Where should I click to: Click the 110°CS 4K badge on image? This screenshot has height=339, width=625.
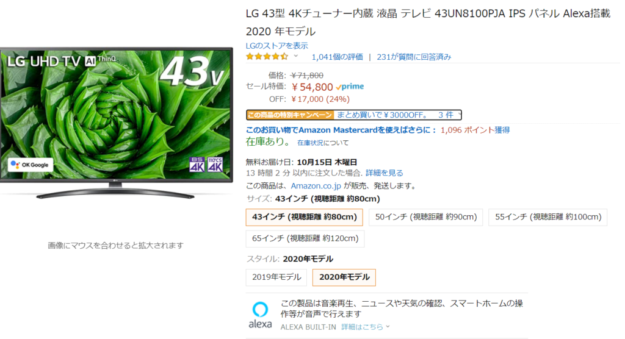click(x=215, y=165)
